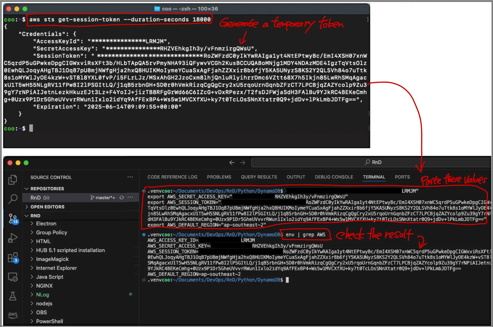The height and width of the screenshot is (327, 493).
Task: Open the Run and Debug view
Action: click(13, 238)
